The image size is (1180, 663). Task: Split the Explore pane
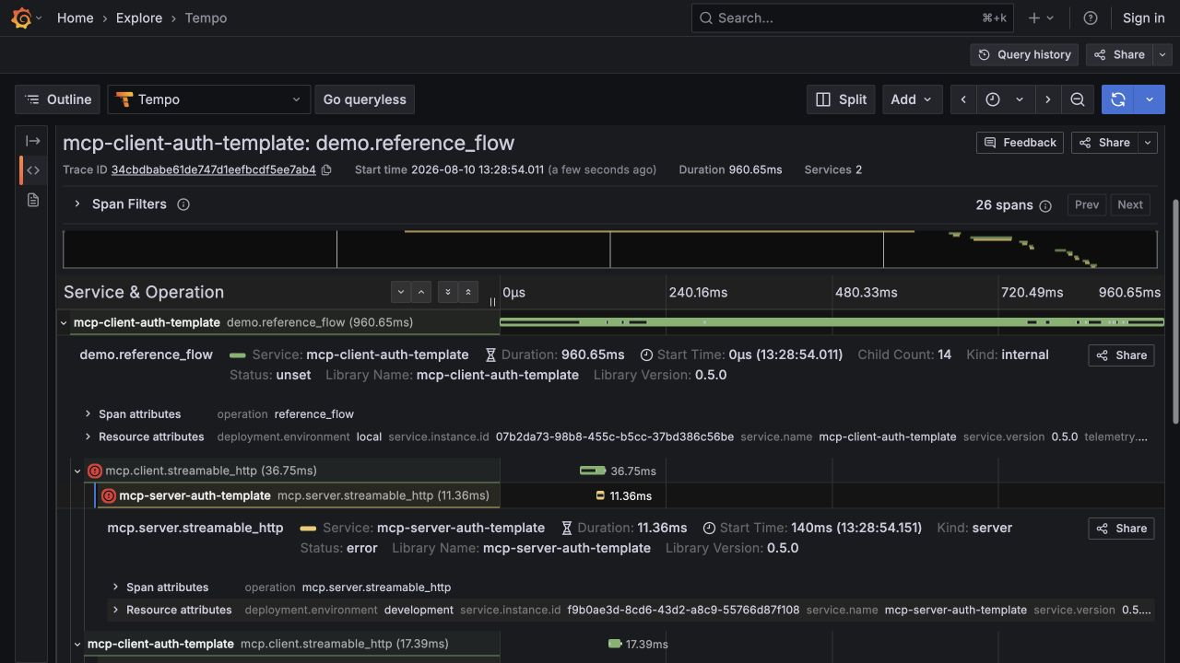[842, 99]
